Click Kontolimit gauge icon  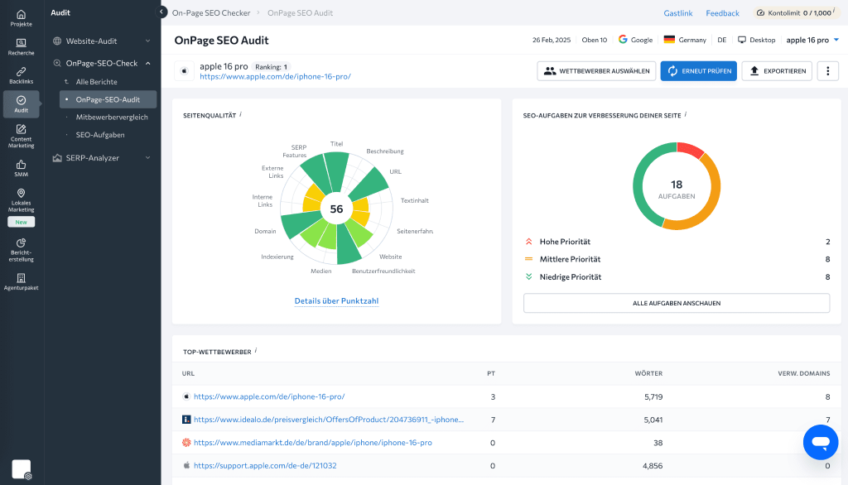pyautogui.click(x=760, y=13)
